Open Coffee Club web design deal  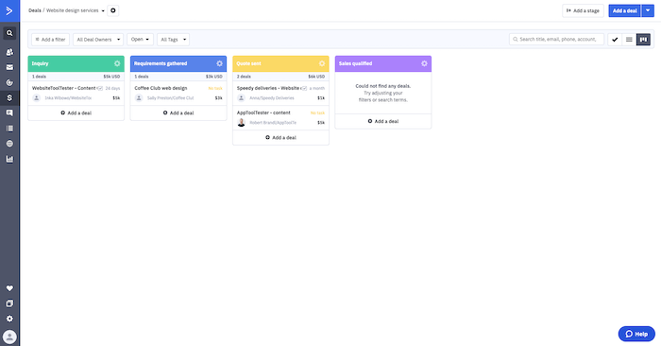pos(161,88)
